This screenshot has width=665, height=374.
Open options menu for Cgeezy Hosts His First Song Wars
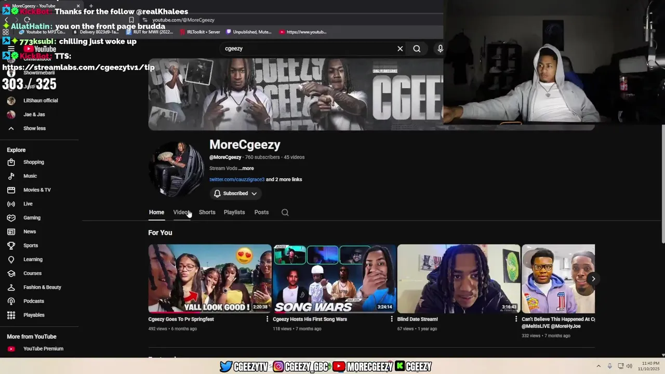(392, 319)
